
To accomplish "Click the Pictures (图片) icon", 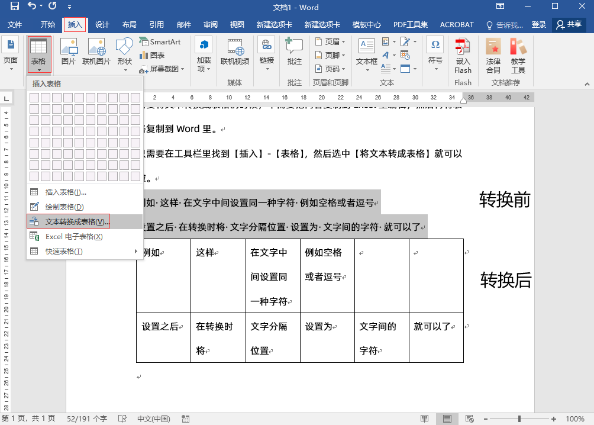I will coord(69,51).
